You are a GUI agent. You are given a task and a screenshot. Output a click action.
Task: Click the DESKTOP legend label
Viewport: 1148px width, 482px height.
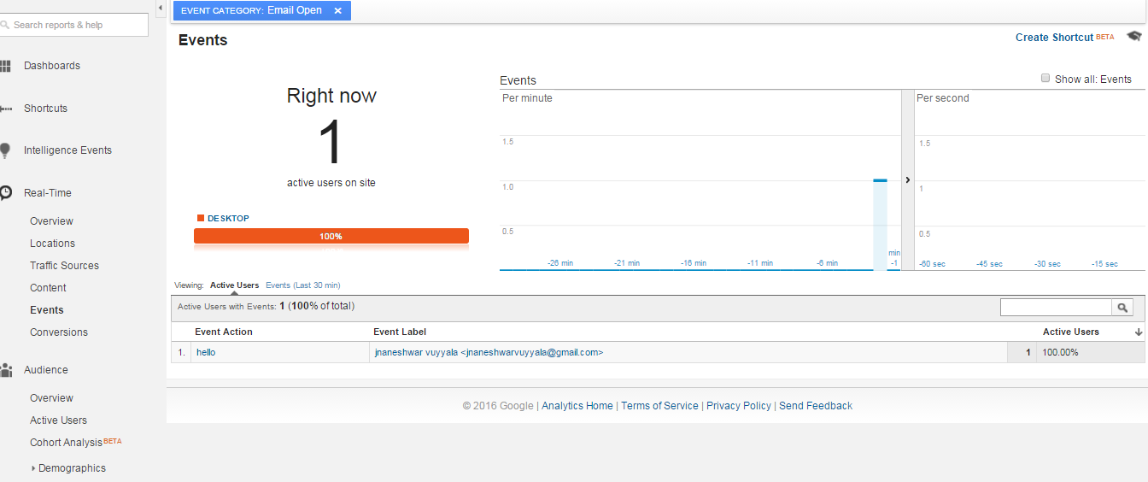228,219
